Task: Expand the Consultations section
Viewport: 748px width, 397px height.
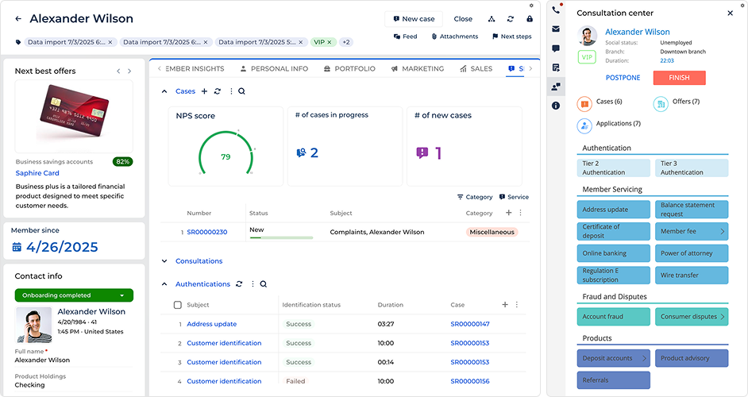Action: coord(164,261)
